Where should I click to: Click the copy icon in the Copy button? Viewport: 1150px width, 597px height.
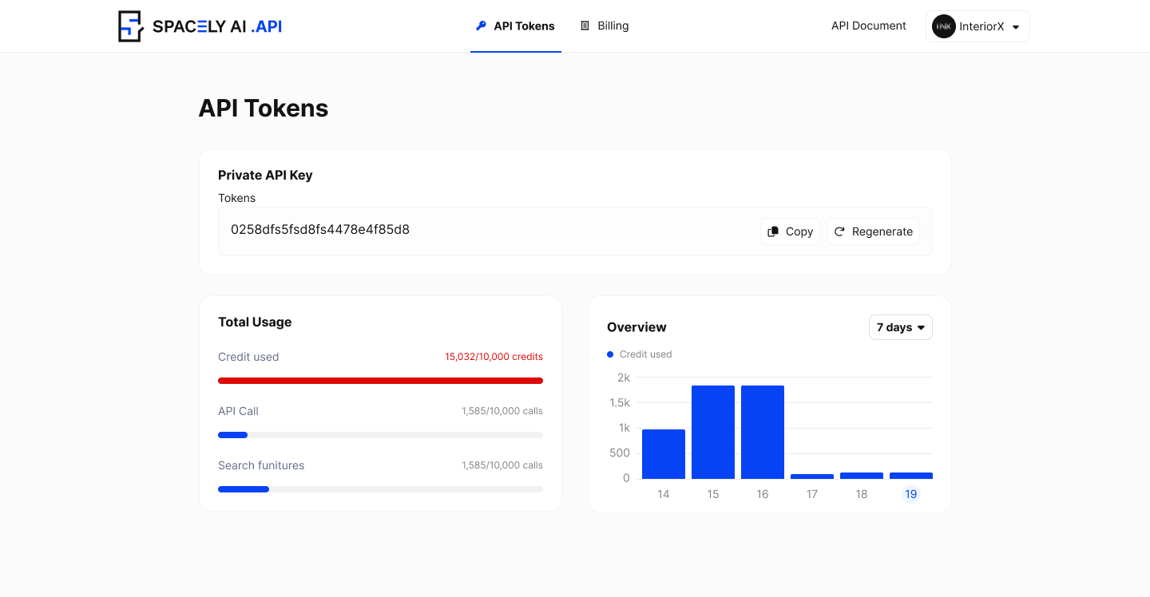tap(773, 231)
